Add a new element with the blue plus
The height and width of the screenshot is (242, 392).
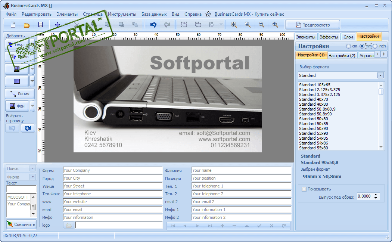click(x=57, y=25)
